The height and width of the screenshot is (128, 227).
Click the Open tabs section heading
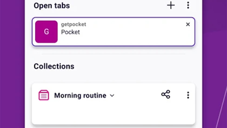tap(52, 6)
